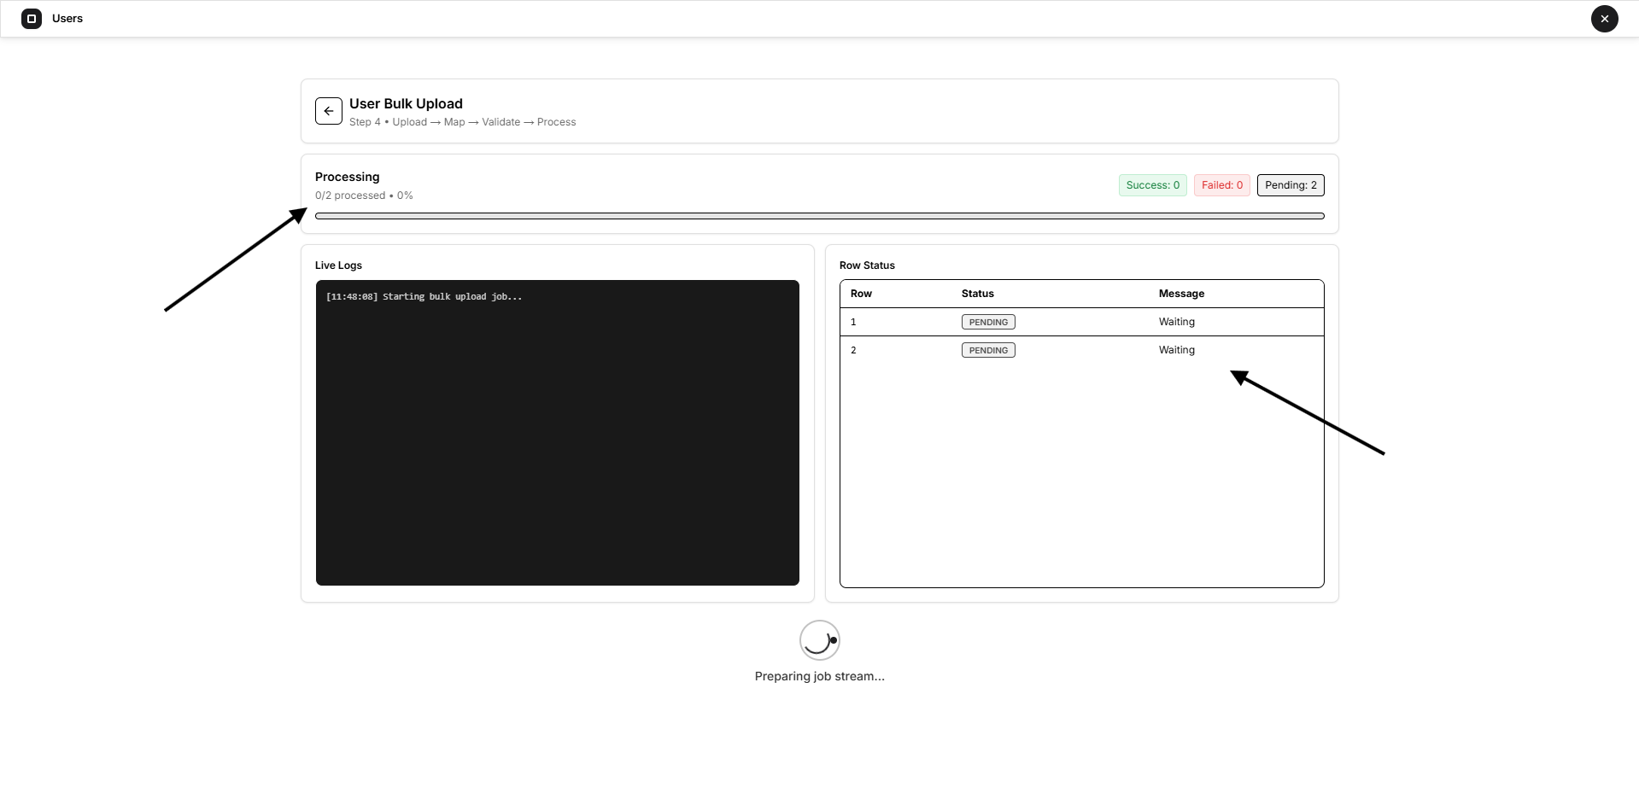Screen dimensions: 1639x805
Task: Click the step breadcrumb 'Upload → Map → Validate → Process'
Action: coord(484,122)
